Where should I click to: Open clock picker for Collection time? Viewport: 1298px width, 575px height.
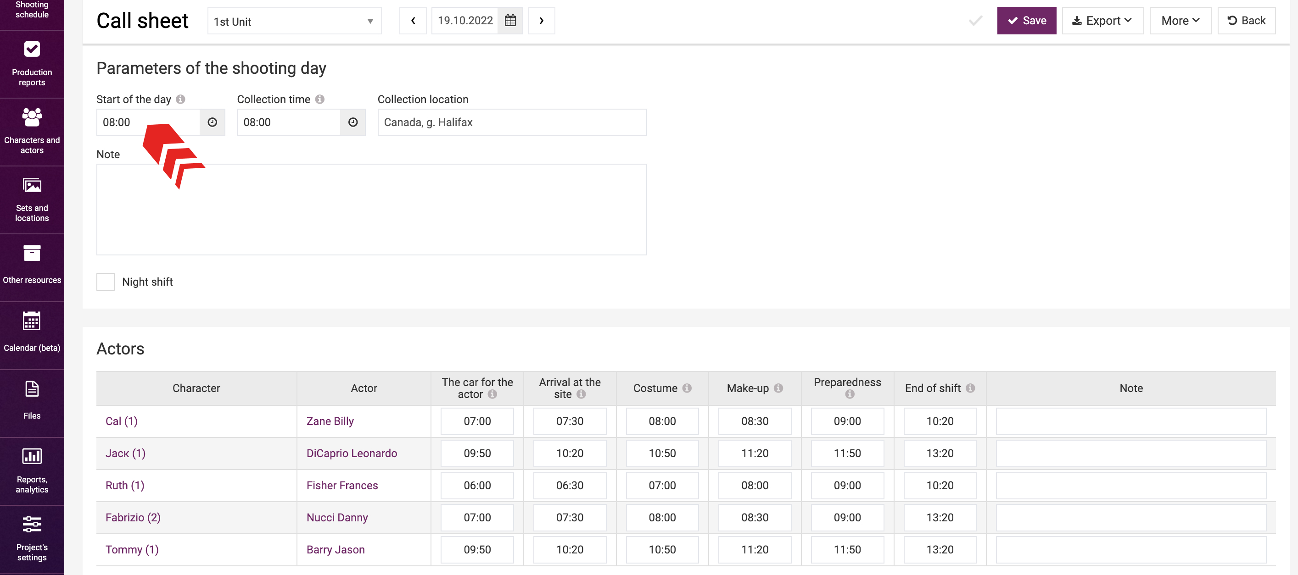352,122
